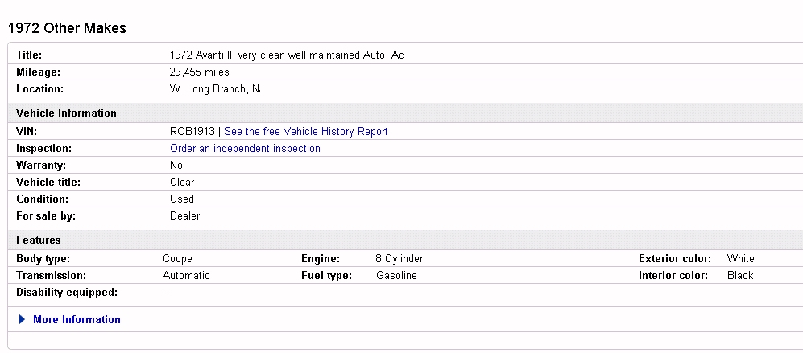Image resolution: width=803 pixels, height=353 pixels.
Task: Order an independent inspection link
Action: (x=246, y=149)
